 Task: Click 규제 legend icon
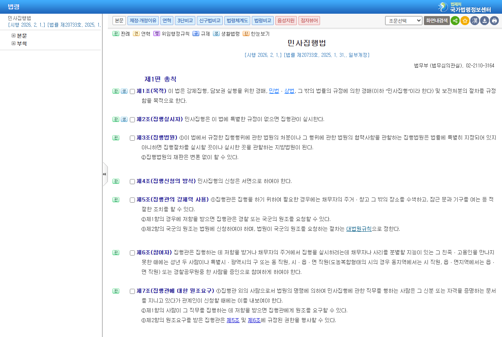[x=196, y=34]
